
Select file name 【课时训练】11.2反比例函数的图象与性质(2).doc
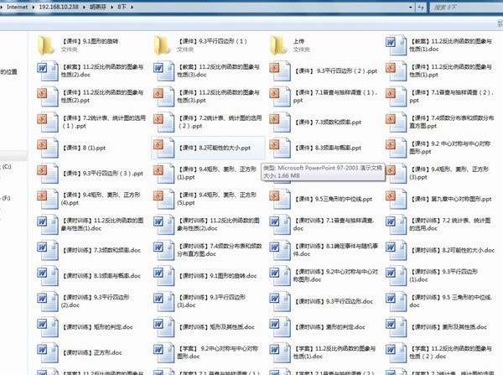click(219, 225)
